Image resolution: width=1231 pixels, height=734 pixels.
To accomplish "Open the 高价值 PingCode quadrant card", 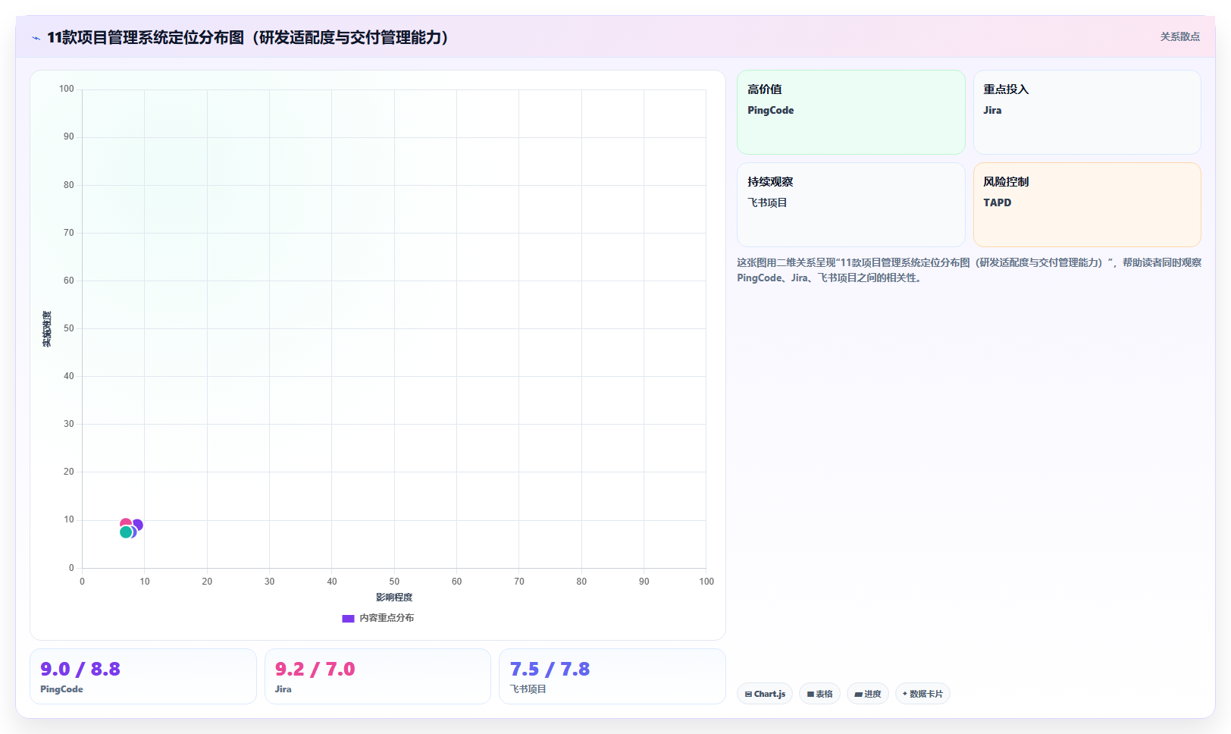I will pyautogui.click(x=850, y=112).
